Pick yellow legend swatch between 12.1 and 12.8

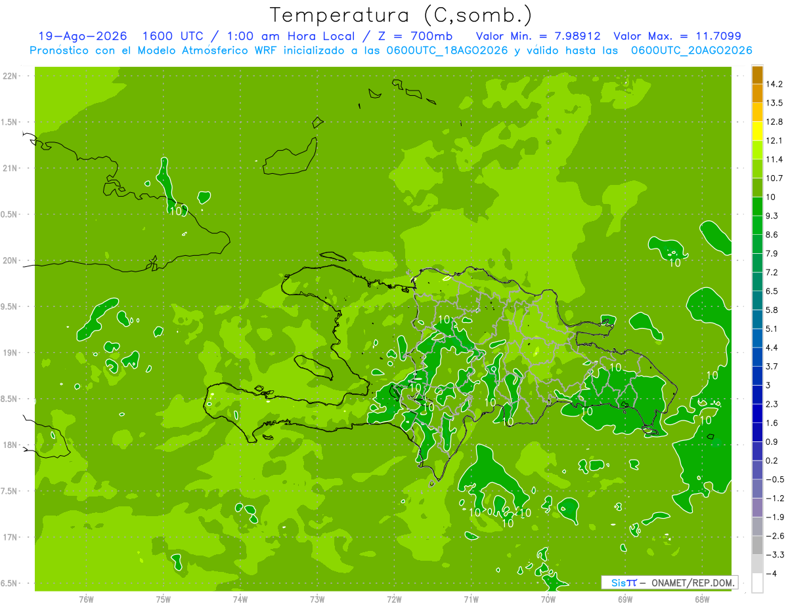pos(757,131)
